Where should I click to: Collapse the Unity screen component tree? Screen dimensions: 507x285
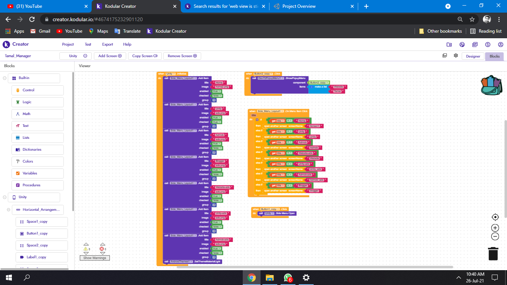pyautogui.click(x=4, y=197)
